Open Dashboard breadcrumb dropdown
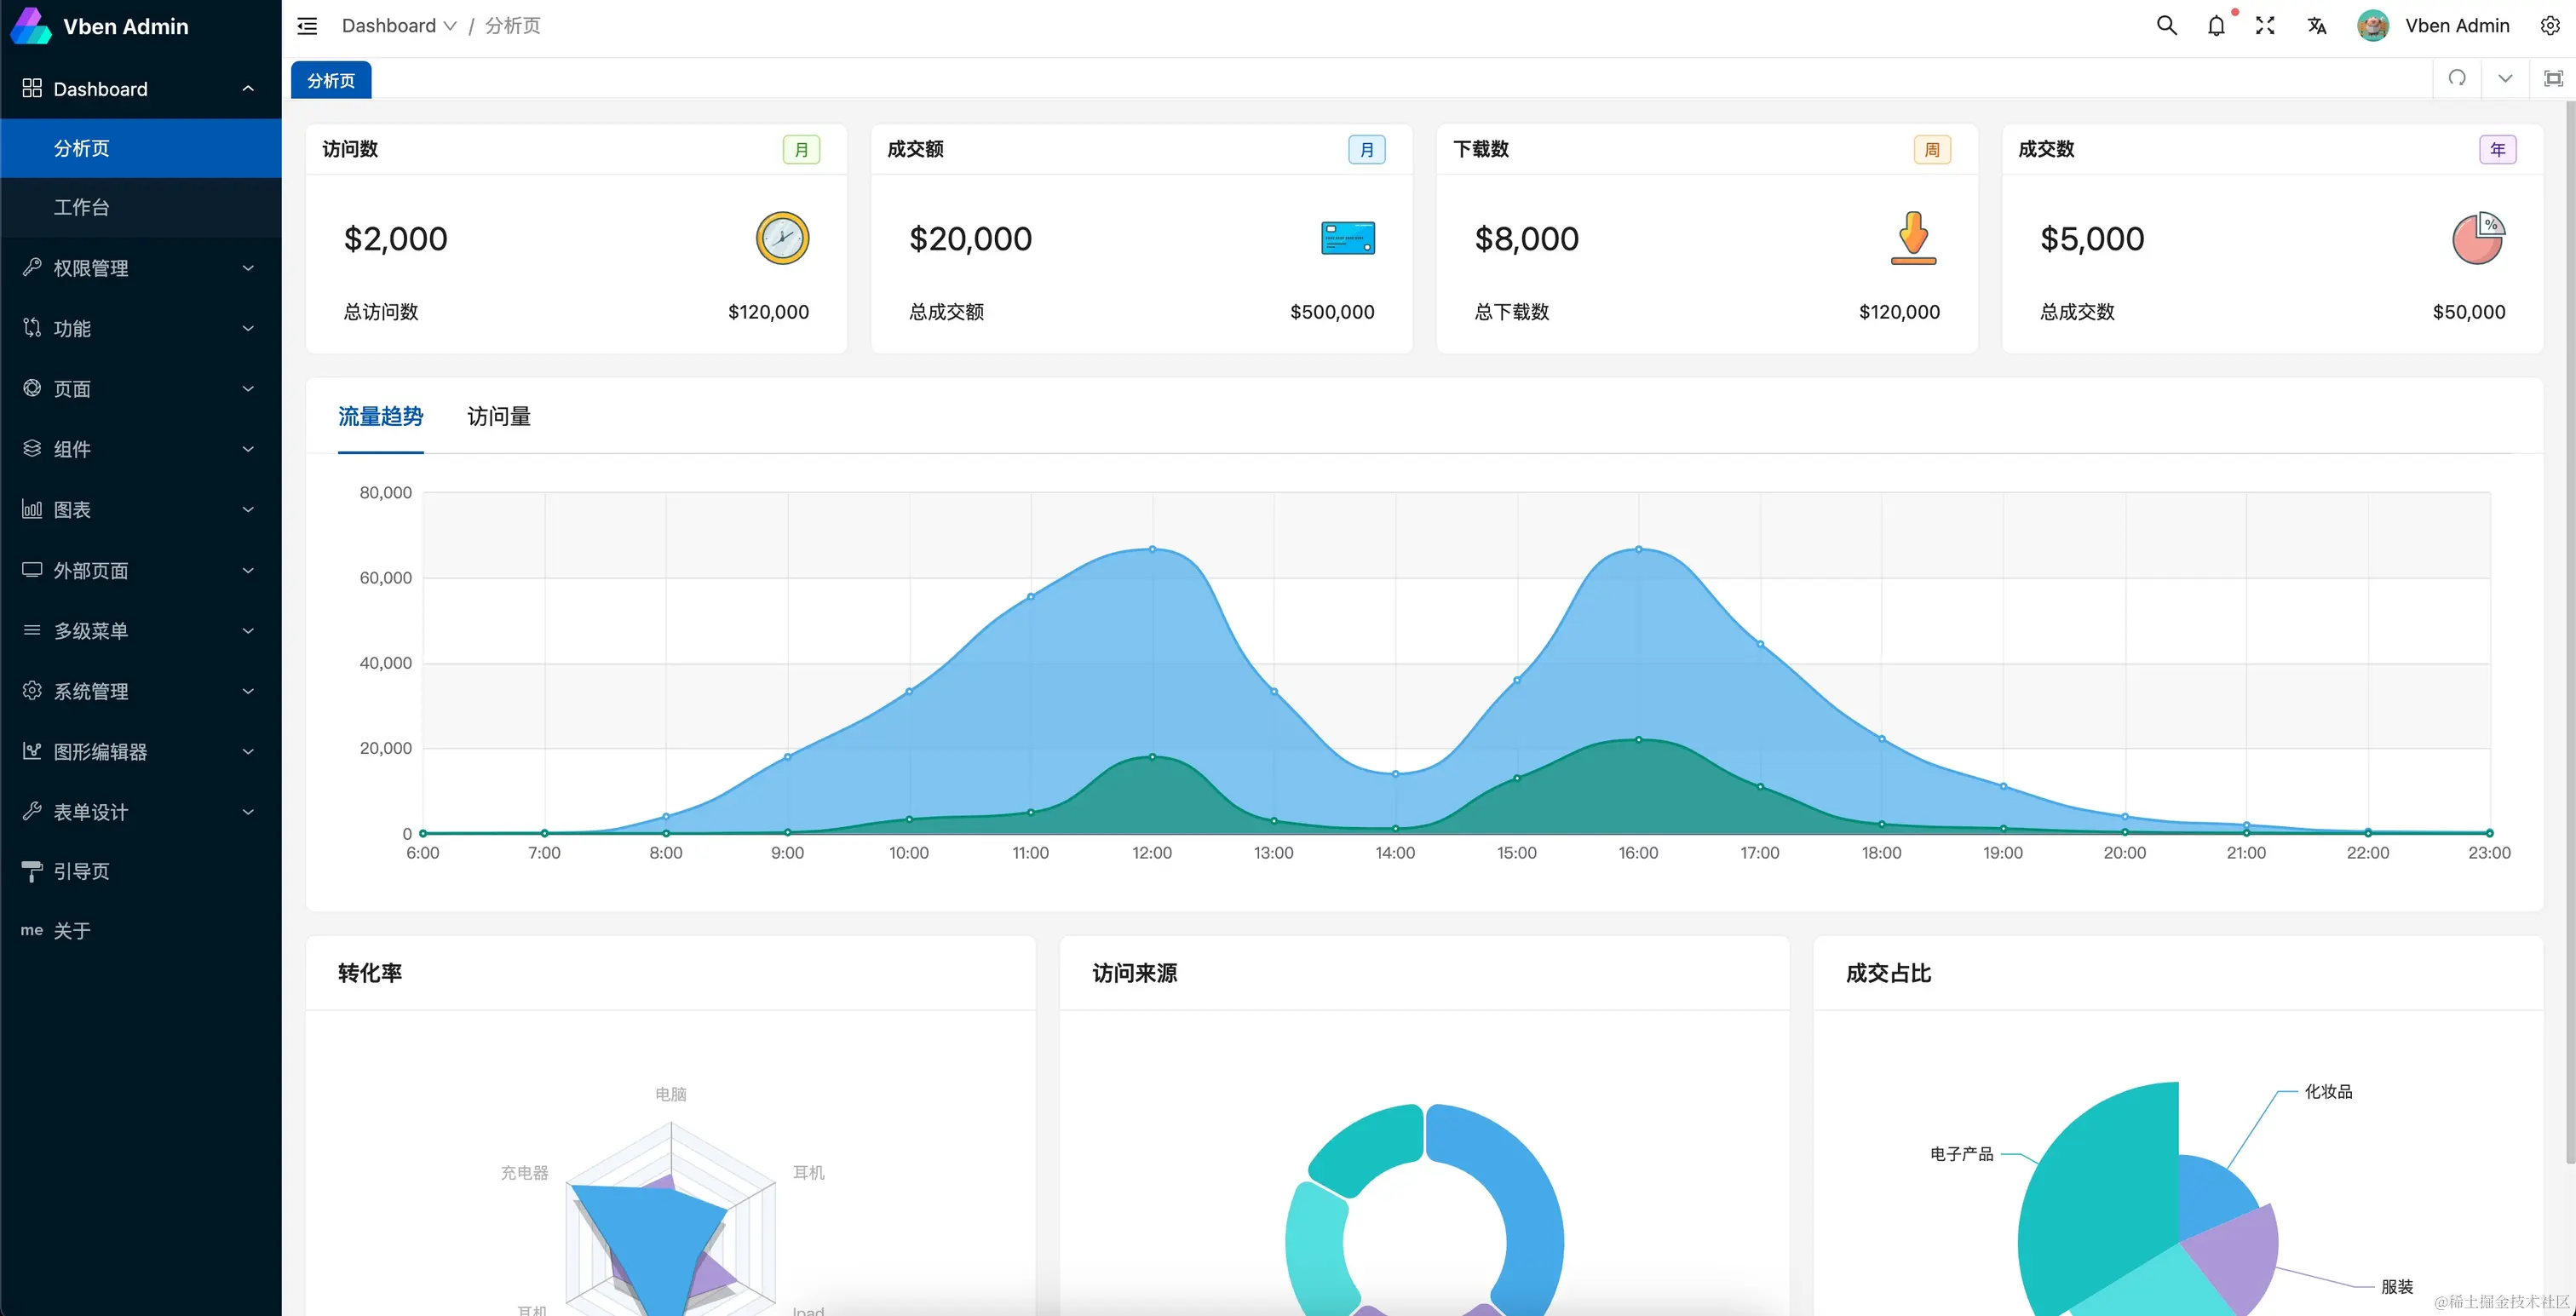The image size is (2576, 1316). 398,26
